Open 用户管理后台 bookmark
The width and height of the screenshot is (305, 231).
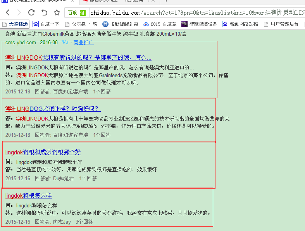click(x=281, y=24)
